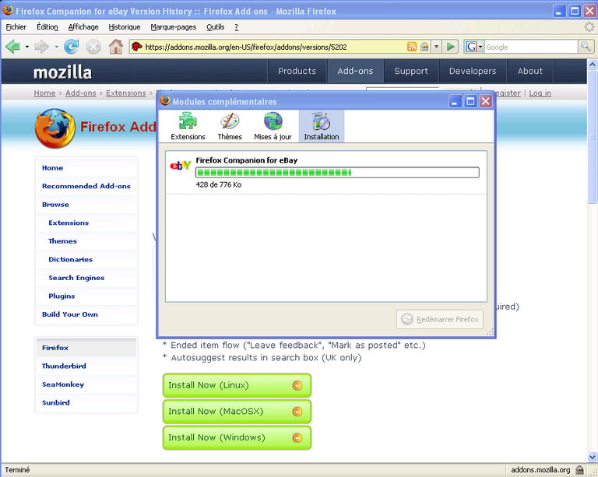
Task: Click Install Now (Linux) button
Action: coord(237,385)
